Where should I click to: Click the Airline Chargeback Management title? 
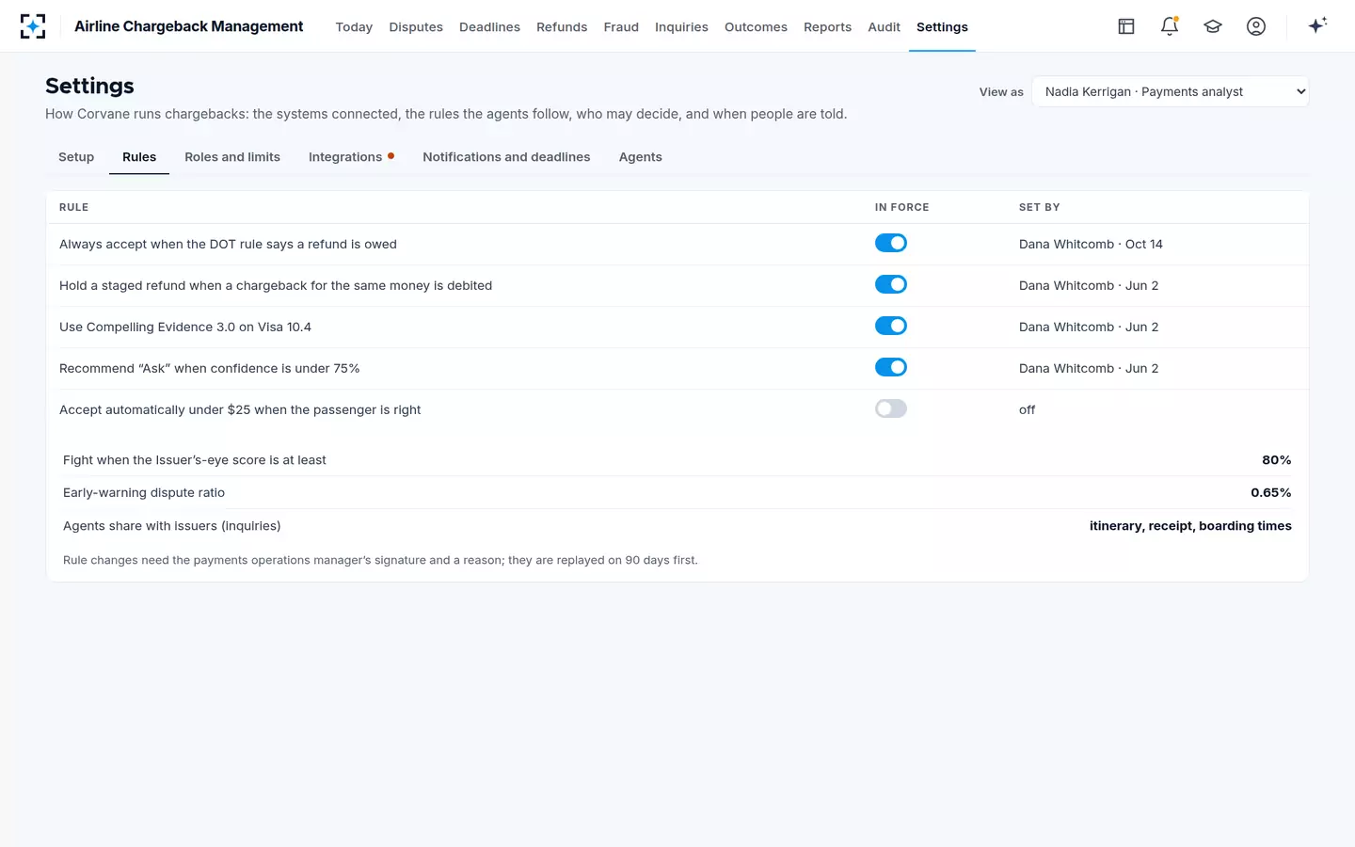pyautogui.click(x=188, y=26)
